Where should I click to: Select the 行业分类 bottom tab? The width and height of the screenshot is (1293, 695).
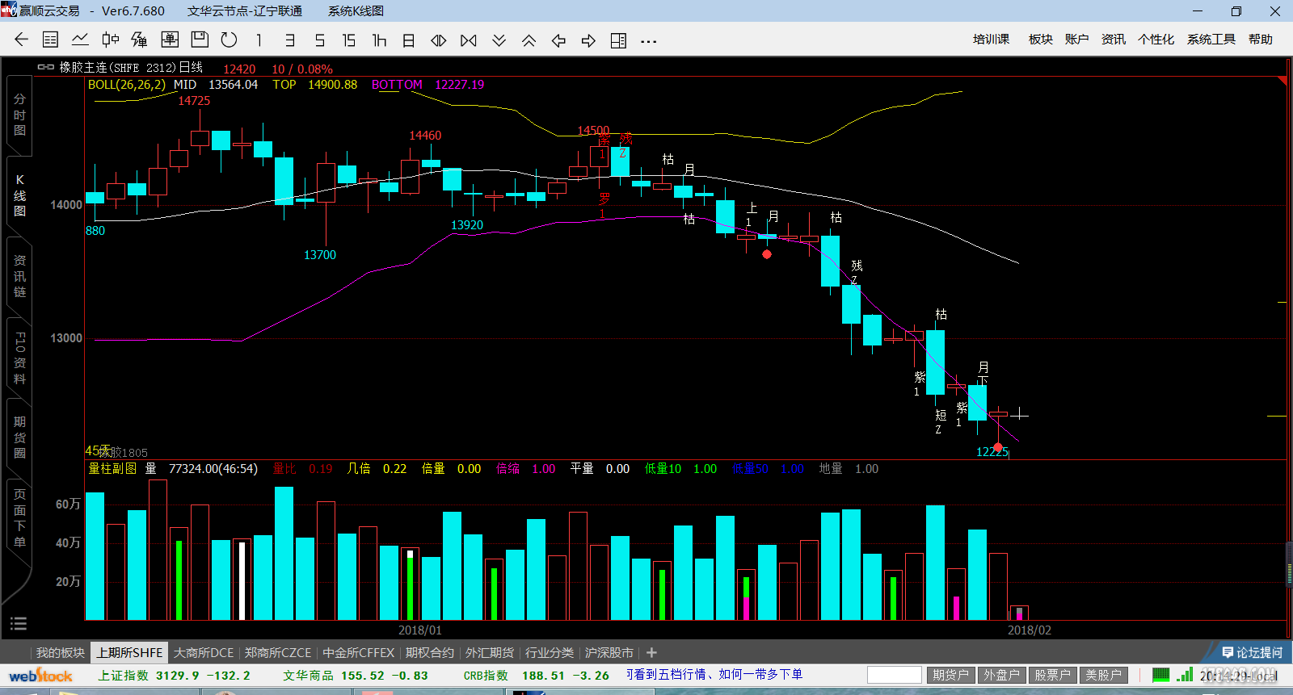point(549,652)
